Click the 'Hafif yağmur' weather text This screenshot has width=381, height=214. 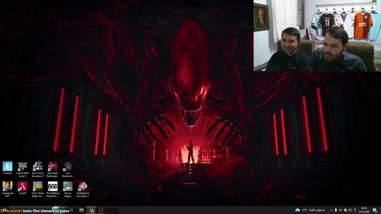(x=317, y=210)
